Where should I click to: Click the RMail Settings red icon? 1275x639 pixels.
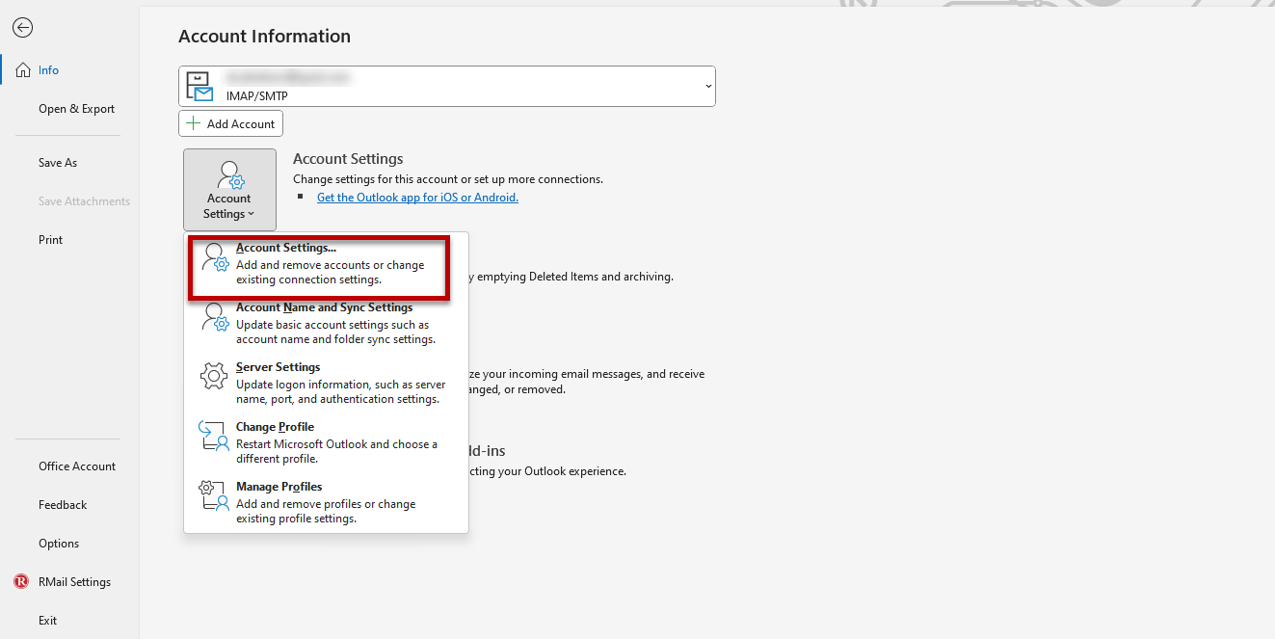click(21, 582)
